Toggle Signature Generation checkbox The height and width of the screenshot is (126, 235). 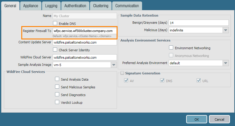[122, 73]
